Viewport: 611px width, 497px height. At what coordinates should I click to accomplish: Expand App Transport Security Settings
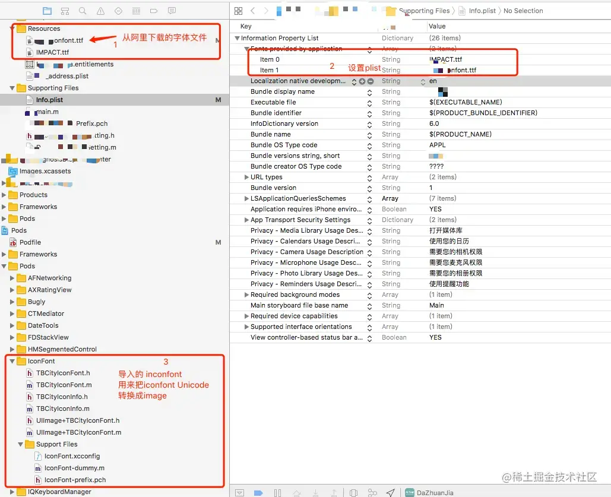point(246,220)
